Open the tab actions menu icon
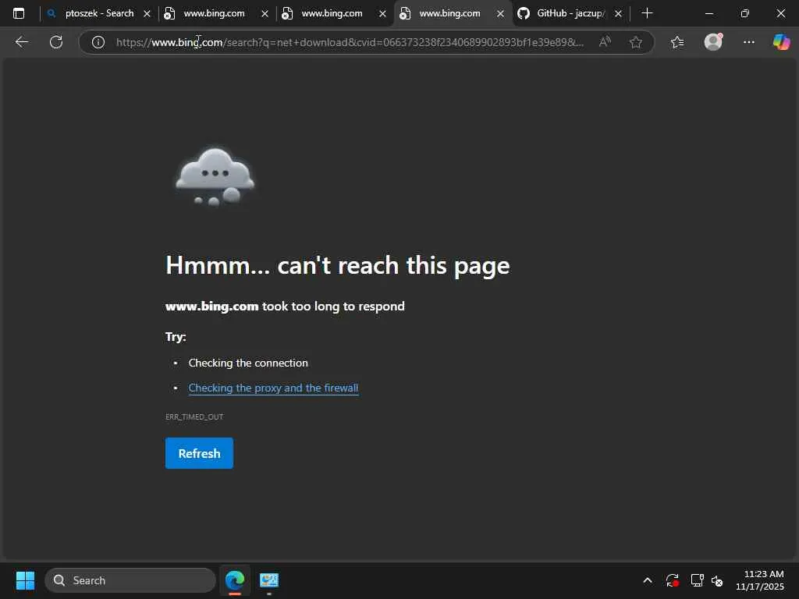 [x=19, y=13]
